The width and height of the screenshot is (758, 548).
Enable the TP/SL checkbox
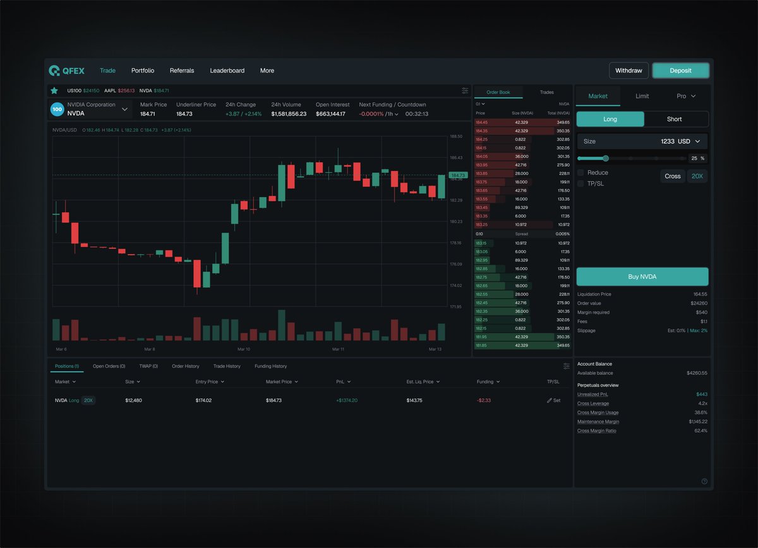coord(581,184)
